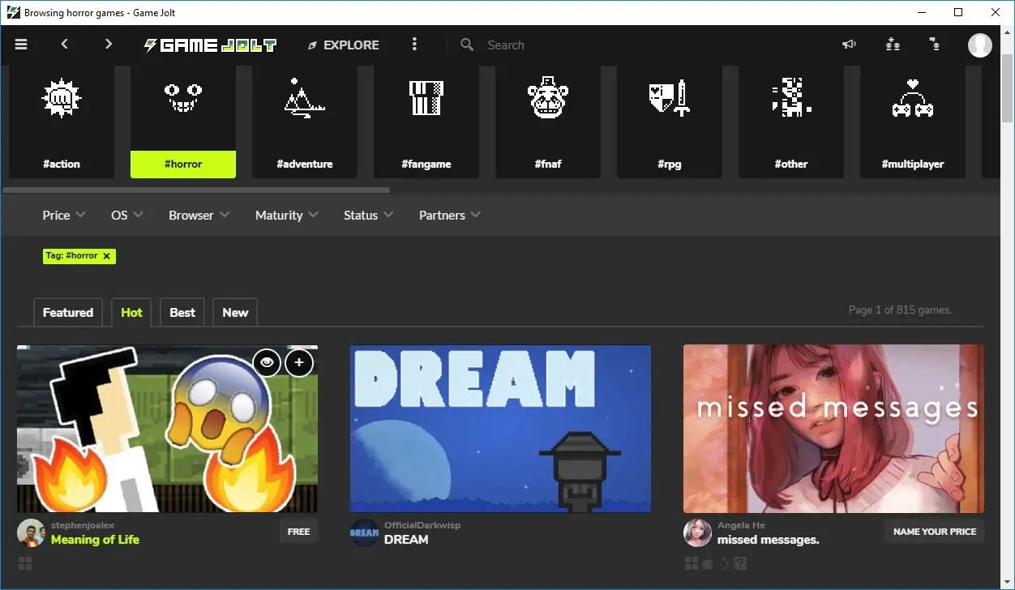The image size is (1015, 590).
Task: Visit Angela He's profile name link
Action: click(741, 525)
